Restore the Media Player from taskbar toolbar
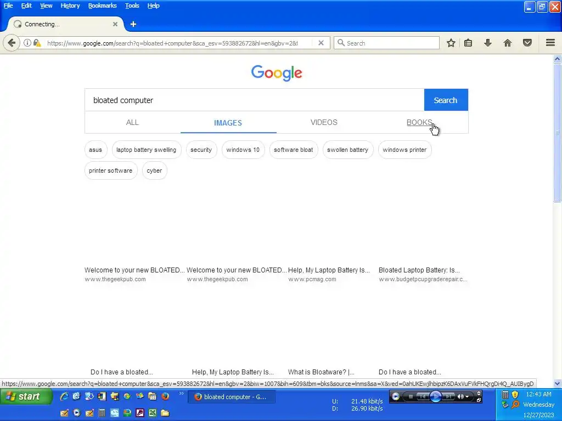The height and width of the screenshot is (421, 562). (x=479, y=400)
